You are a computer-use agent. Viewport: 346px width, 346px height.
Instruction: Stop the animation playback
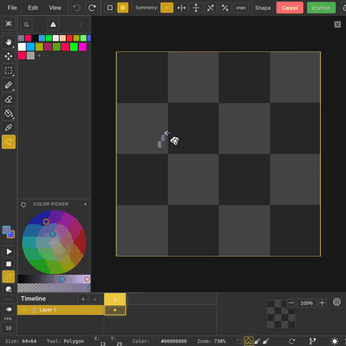point(8,264)
